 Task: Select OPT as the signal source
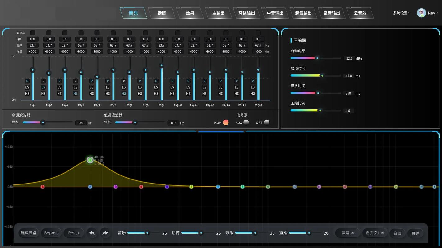266,122
